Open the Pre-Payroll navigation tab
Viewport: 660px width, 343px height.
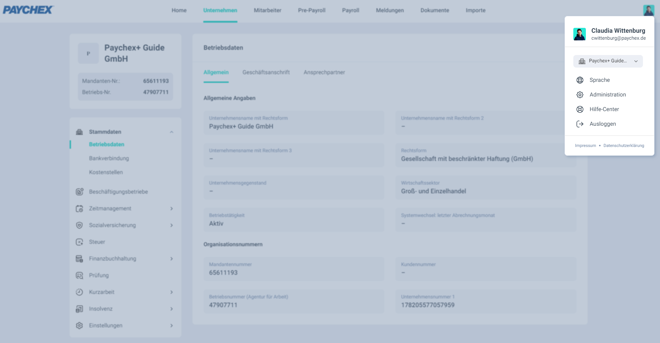(312, 10)
